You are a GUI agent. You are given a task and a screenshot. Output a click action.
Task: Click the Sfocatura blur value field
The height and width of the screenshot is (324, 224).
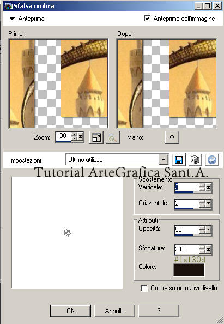point(186,249)
